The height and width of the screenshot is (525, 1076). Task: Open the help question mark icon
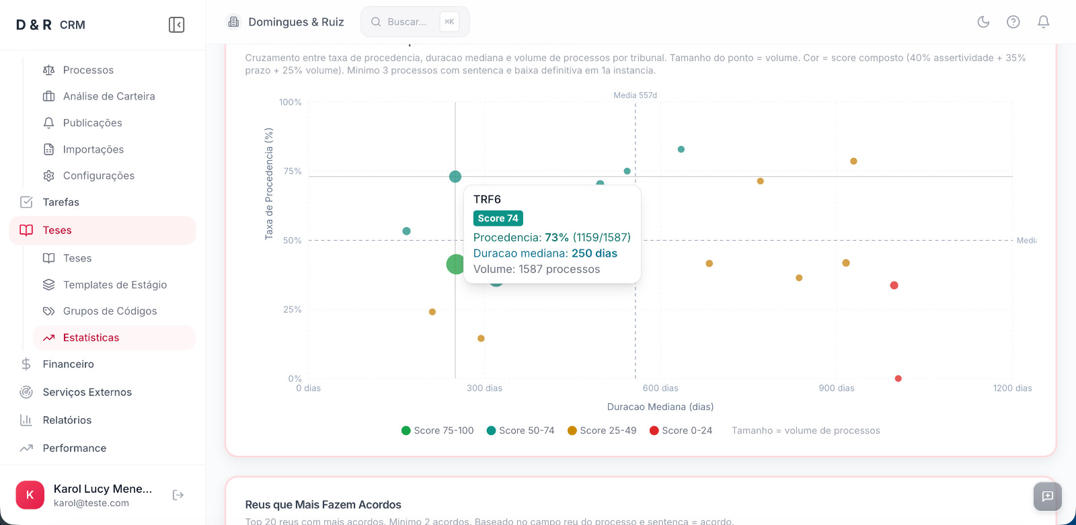tap(1013, 22)
